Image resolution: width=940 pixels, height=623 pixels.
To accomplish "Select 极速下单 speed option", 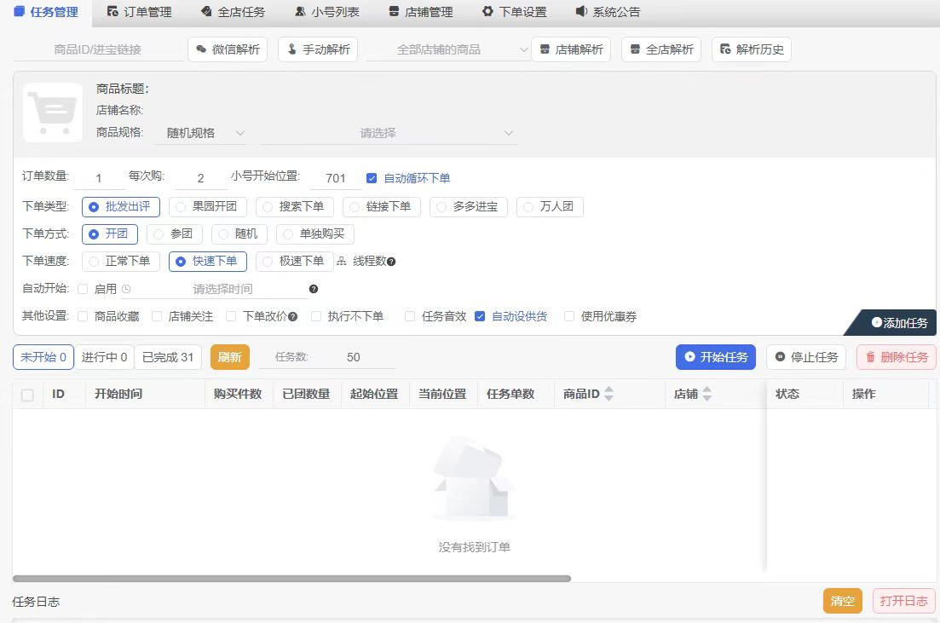I will coord(295,262).
